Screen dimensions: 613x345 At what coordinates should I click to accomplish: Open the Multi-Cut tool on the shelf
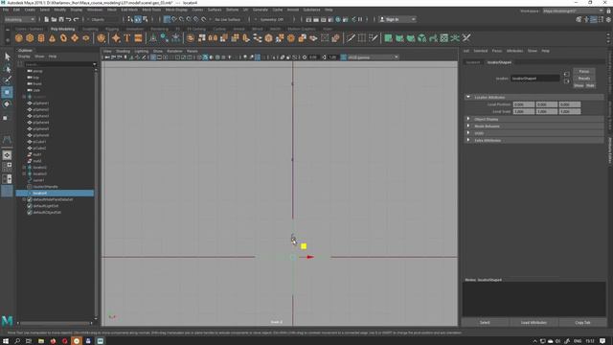(351, 38)
